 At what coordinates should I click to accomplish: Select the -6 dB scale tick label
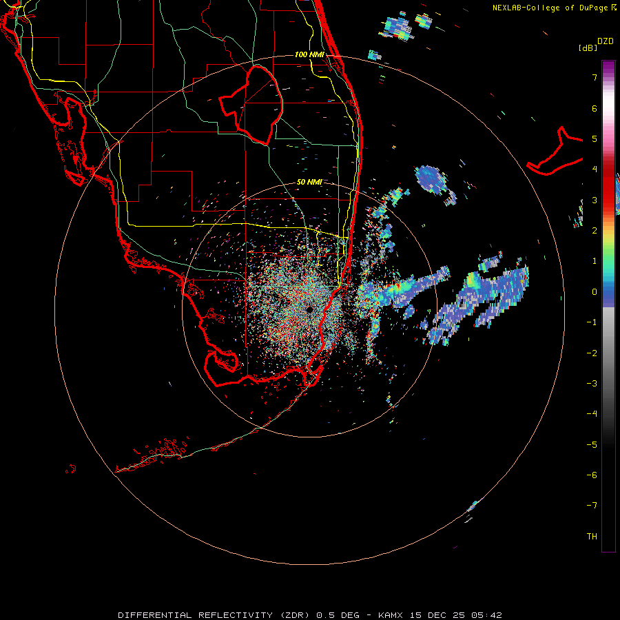(592, 475)
